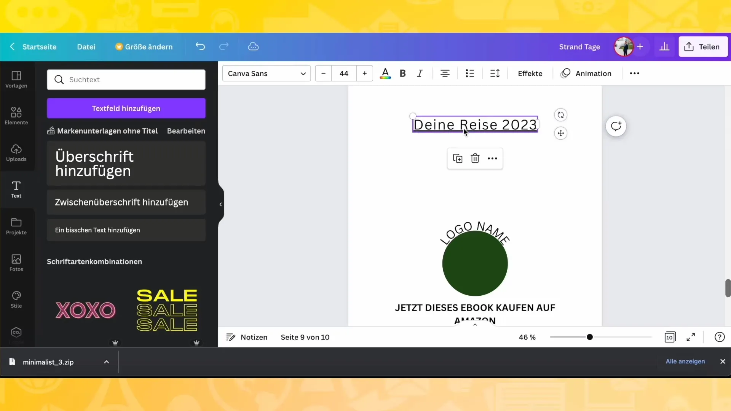This screenshot has height=411, width=731.
Task: Open the Projekte sidebar panel
Action: click(x=16, y=226)
